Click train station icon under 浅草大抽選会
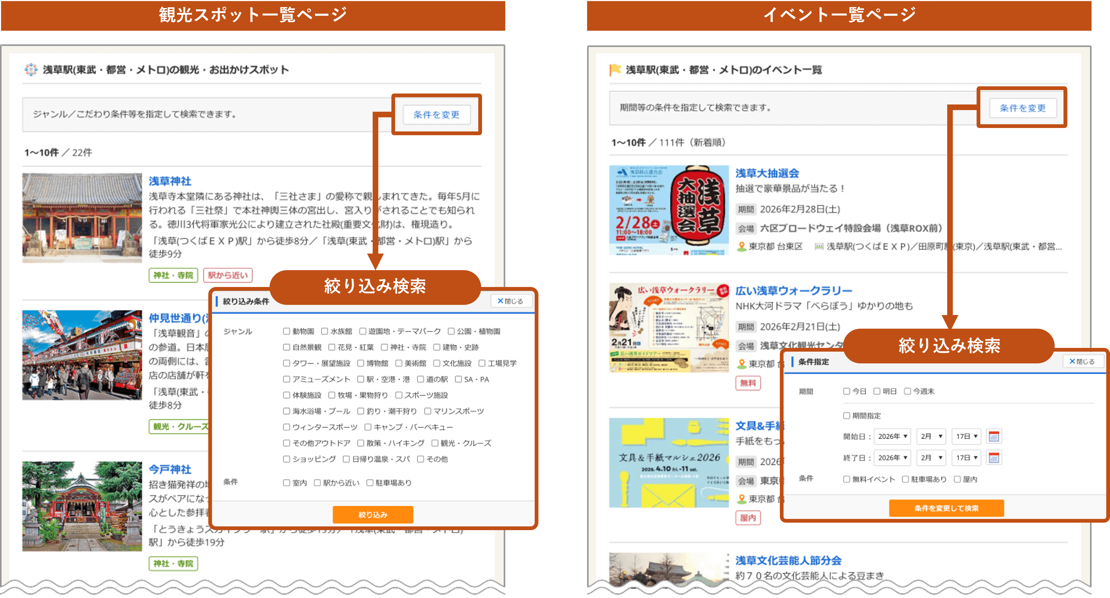Image resolution: width=1110 pixels, height=598 pixels. pos(819,246)
